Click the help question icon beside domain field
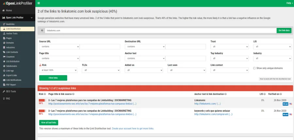 (42, 30)
